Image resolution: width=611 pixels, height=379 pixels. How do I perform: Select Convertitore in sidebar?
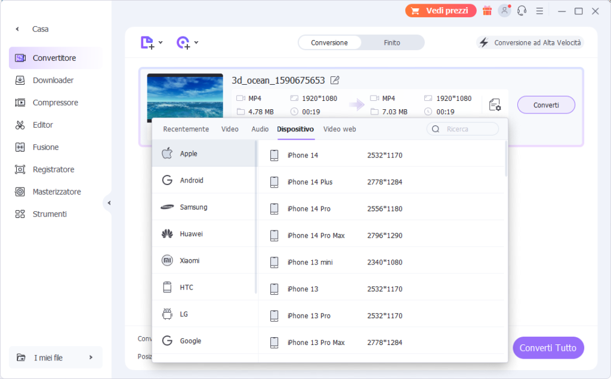coord(55,58)
